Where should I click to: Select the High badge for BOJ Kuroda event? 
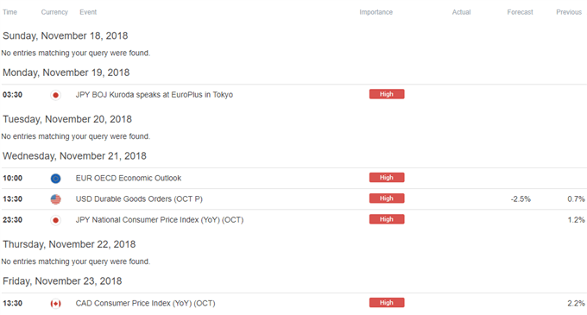pos(387,94)
